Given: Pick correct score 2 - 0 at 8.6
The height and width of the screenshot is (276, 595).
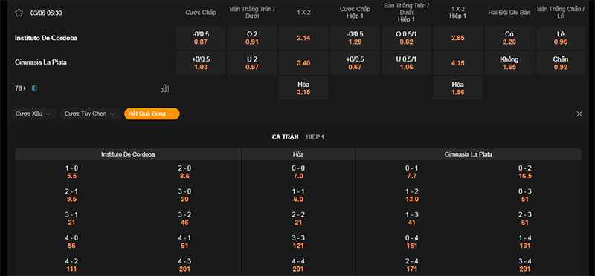Looking at the screenshot, I should pos(184,172).
